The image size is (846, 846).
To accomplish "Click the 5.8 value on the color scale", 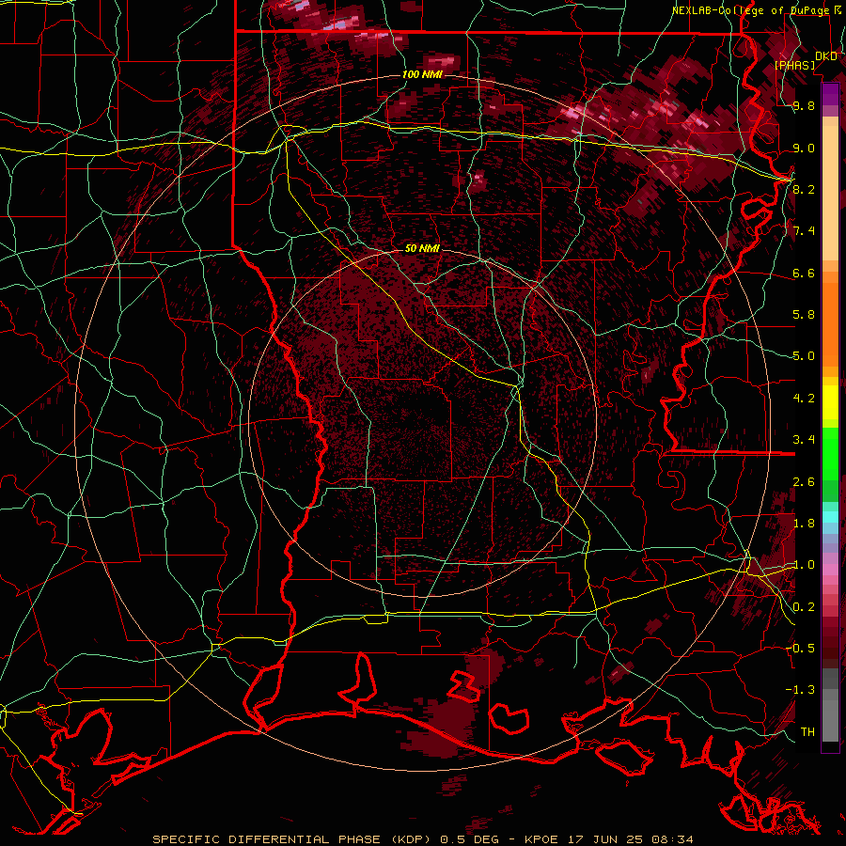I will tap(804, 314).
